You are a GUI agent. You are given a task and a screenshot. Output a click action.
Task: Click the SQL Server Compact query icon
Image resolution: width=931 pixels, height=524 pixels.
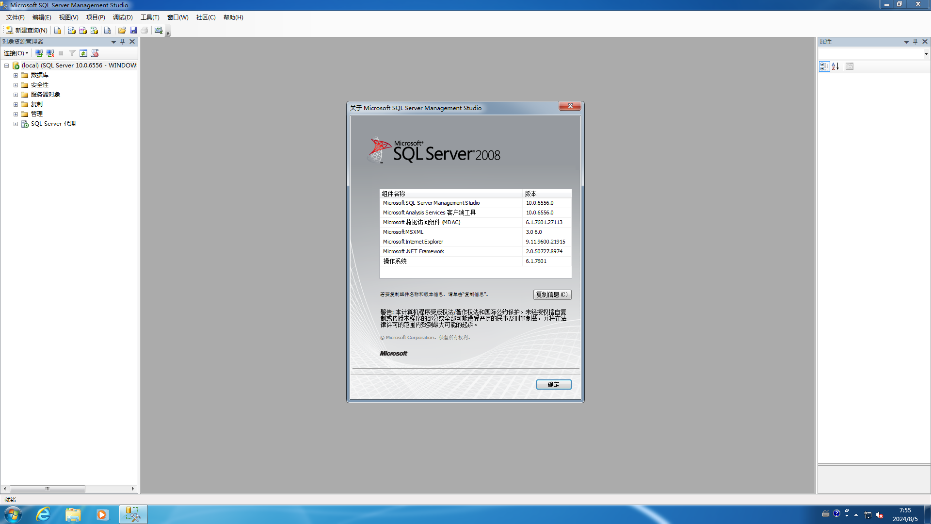click(x=108, y=30)
